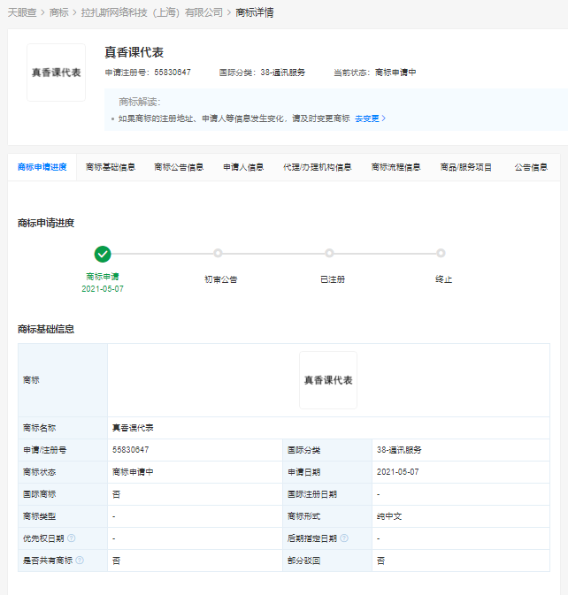Switch to the 商标基础信息 tab

[111, 167]
